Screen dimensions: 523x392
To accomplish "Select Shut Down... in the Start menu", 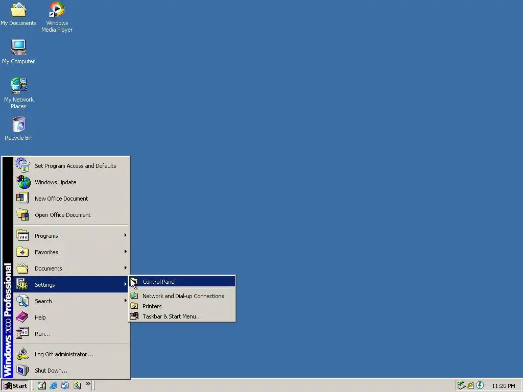I will click(71, 371).
